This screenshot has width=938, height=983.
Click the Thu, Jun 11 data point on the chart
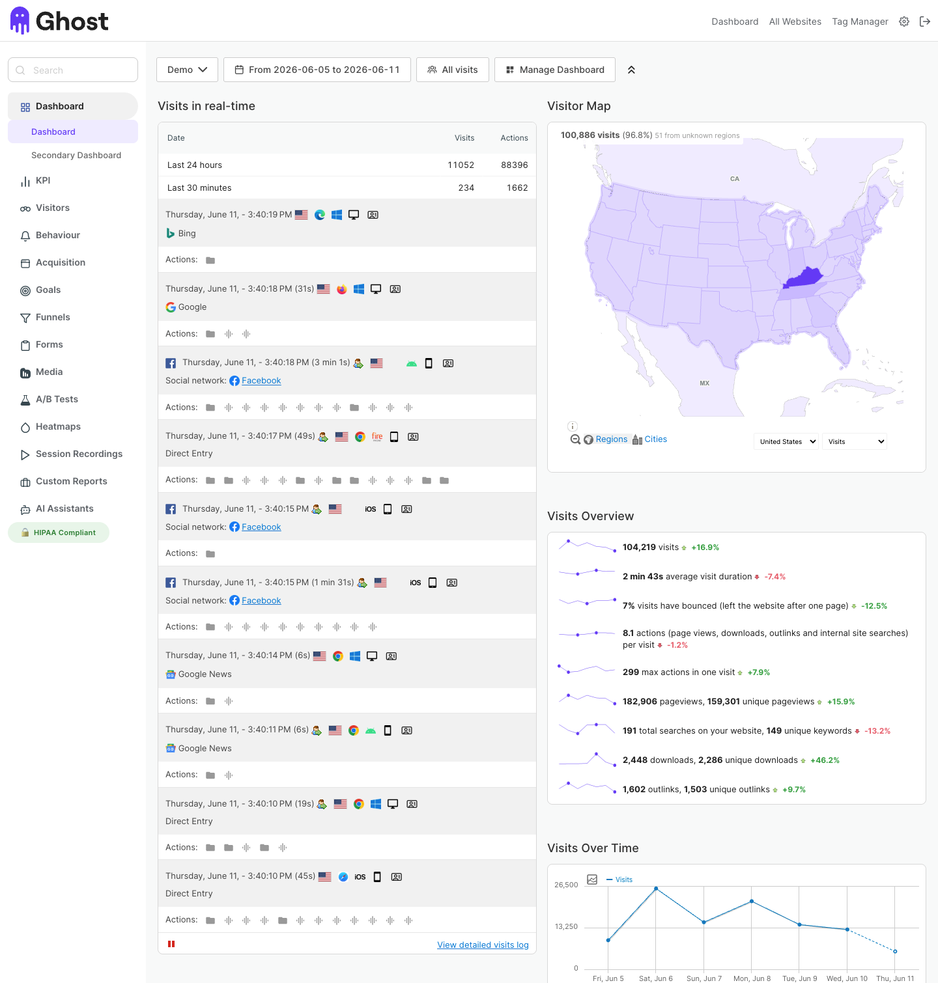click(x=895, y=951)
